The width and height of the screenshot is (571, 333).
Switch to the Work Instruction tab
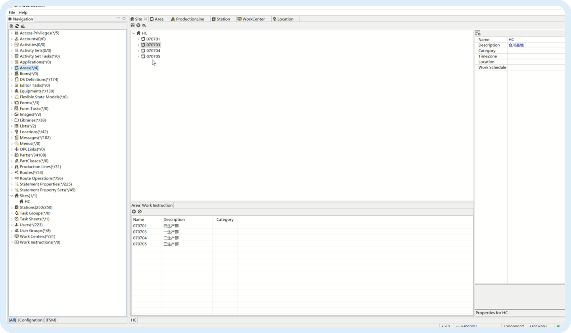point(157,205)
